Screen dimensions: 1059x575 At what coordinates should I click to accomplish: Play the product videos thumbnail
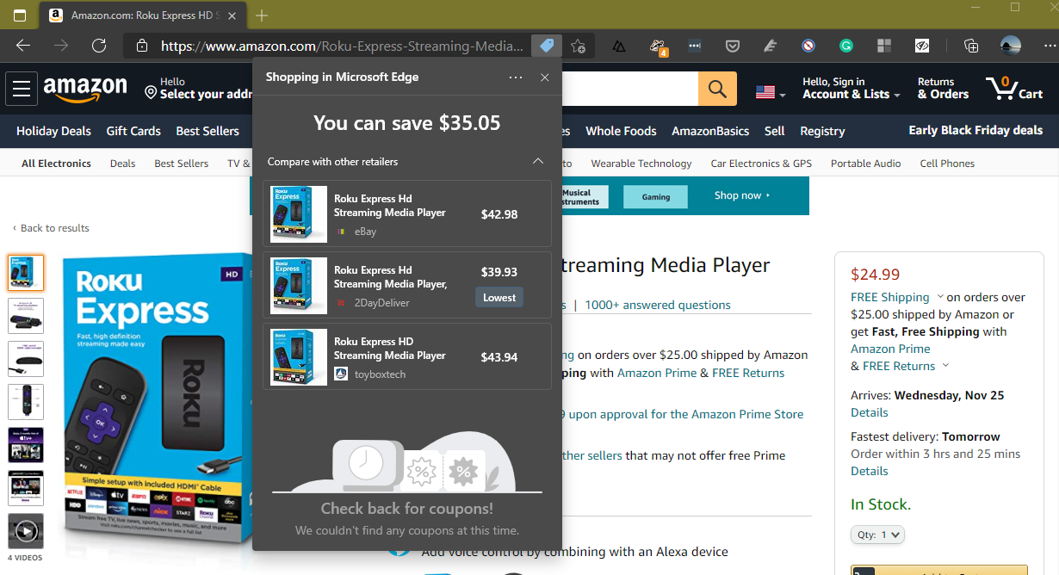click(26, 531)
